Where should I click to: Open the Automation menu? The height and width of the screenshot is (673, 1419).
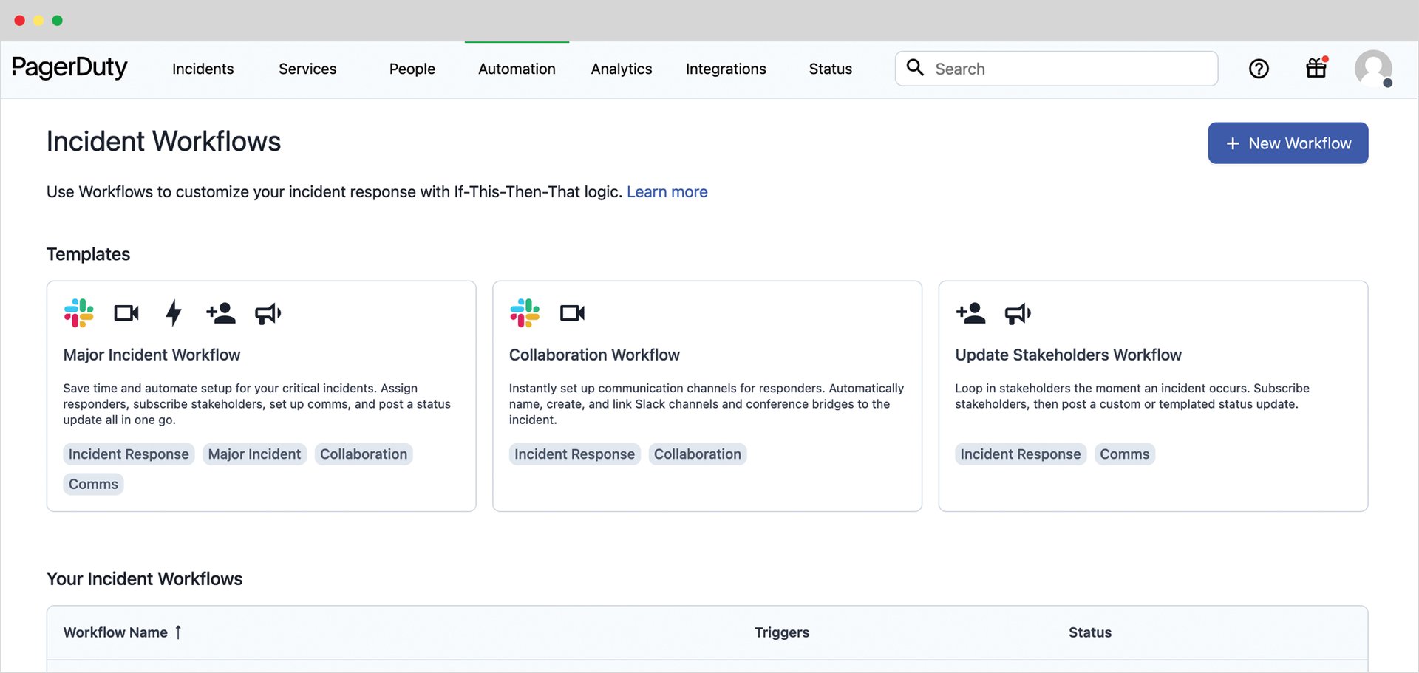coord(517,69)
